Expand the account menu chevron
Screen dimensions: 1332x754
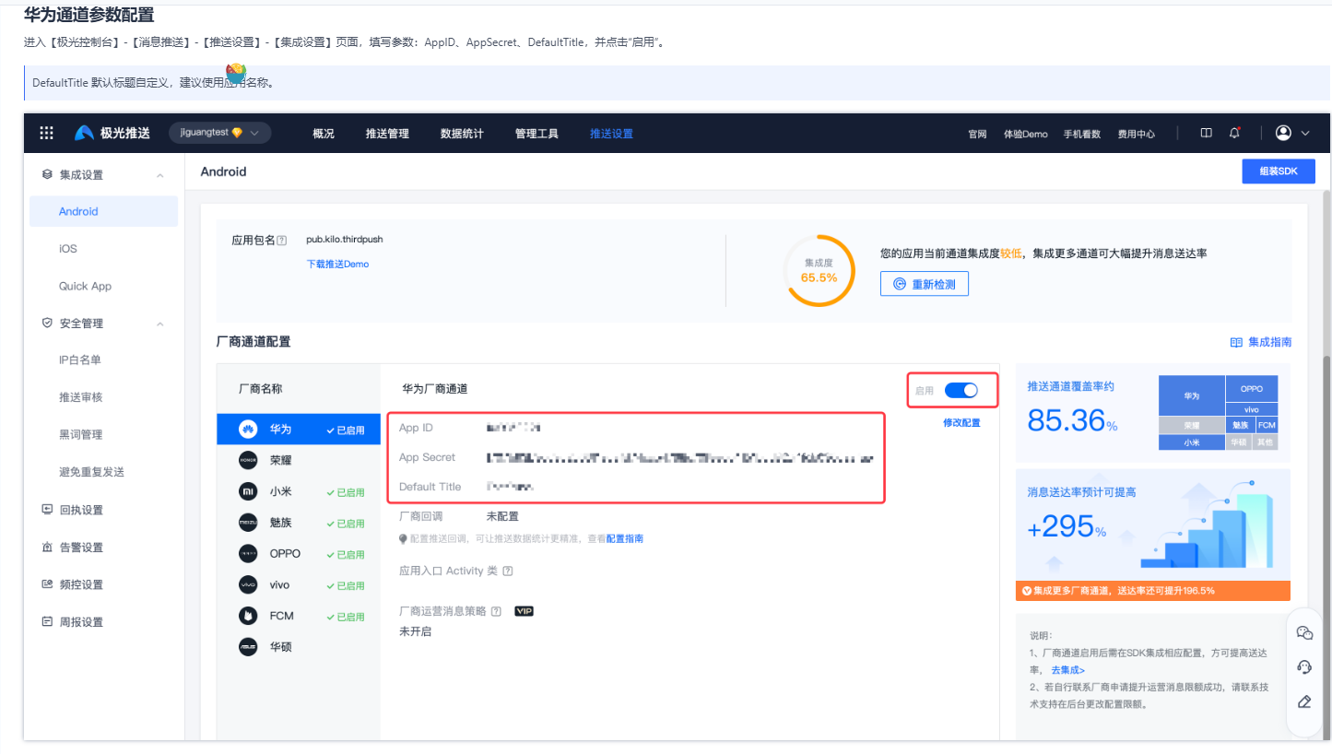coord(1305,134)
